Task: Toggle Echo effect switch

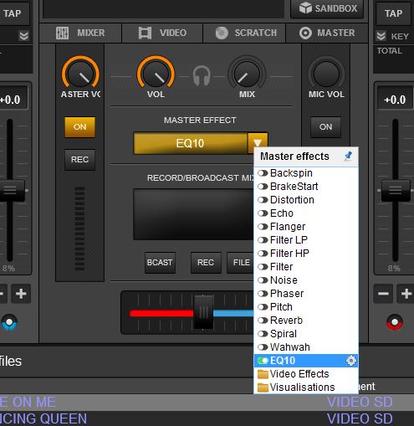Action: (x=263, y=213)
